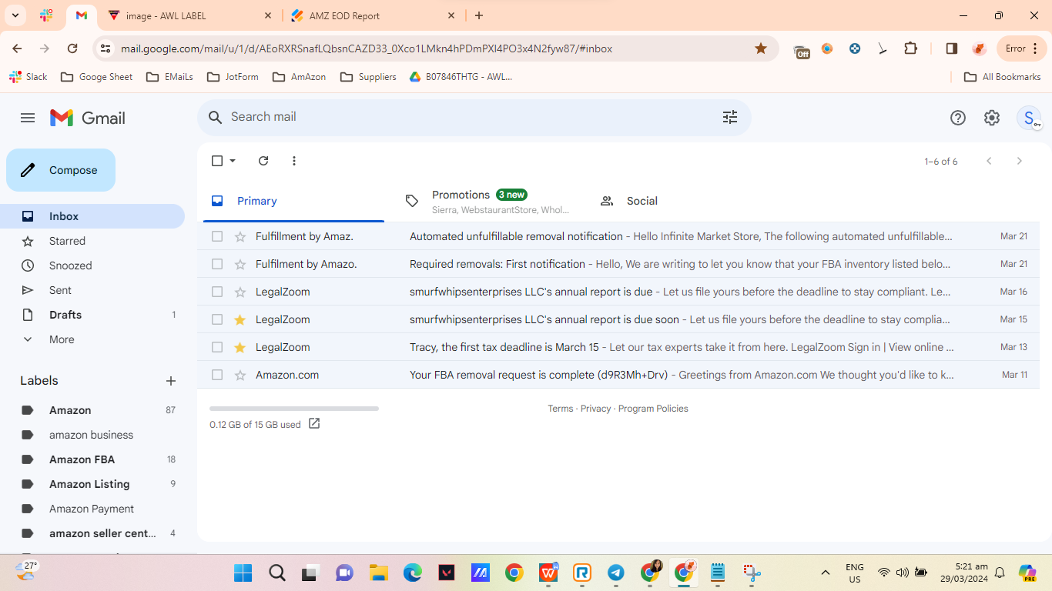Switch to the image - AWL LABEL tab
Viewport: 1052px width, 591px height.
click(190, 15)
